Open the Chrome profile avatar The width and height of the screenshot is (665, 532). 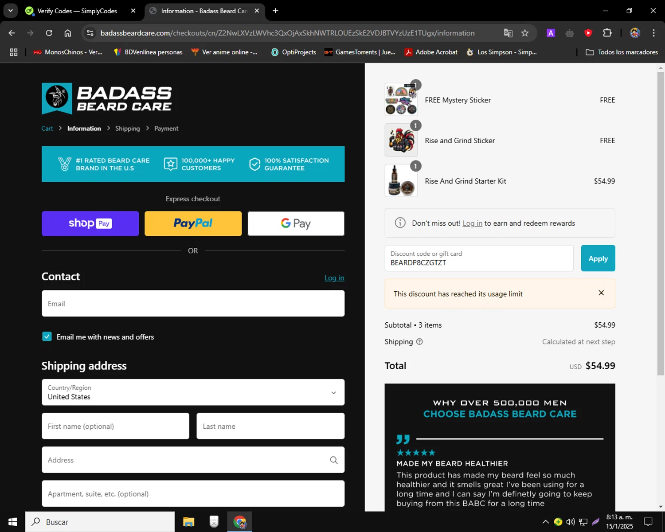click(635, 33)
